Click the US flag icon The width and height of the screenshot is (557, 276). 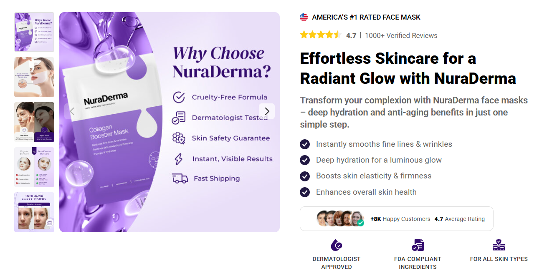pyautogui.click(x=304, y=18)
